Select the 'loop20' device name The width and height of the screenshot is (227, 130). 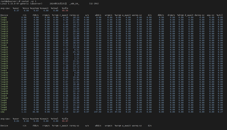(x=4, y=47)
